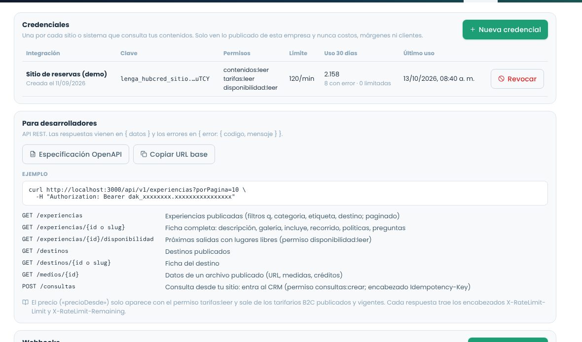Click the copy icon in Copiar URL base
Screen dimensions: 582x342
tap(144, 154)
